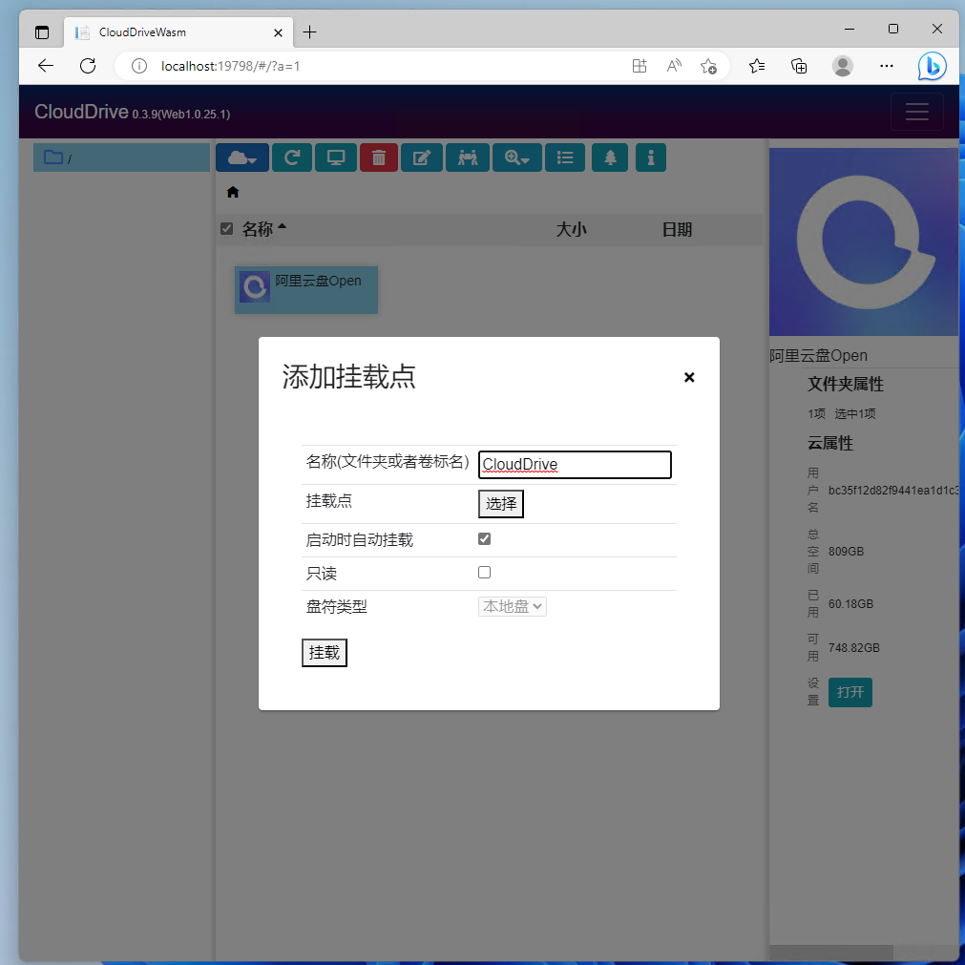Click the 打开 settings button
This screenshot has height=965, width=965.
[x=850, y=692]
